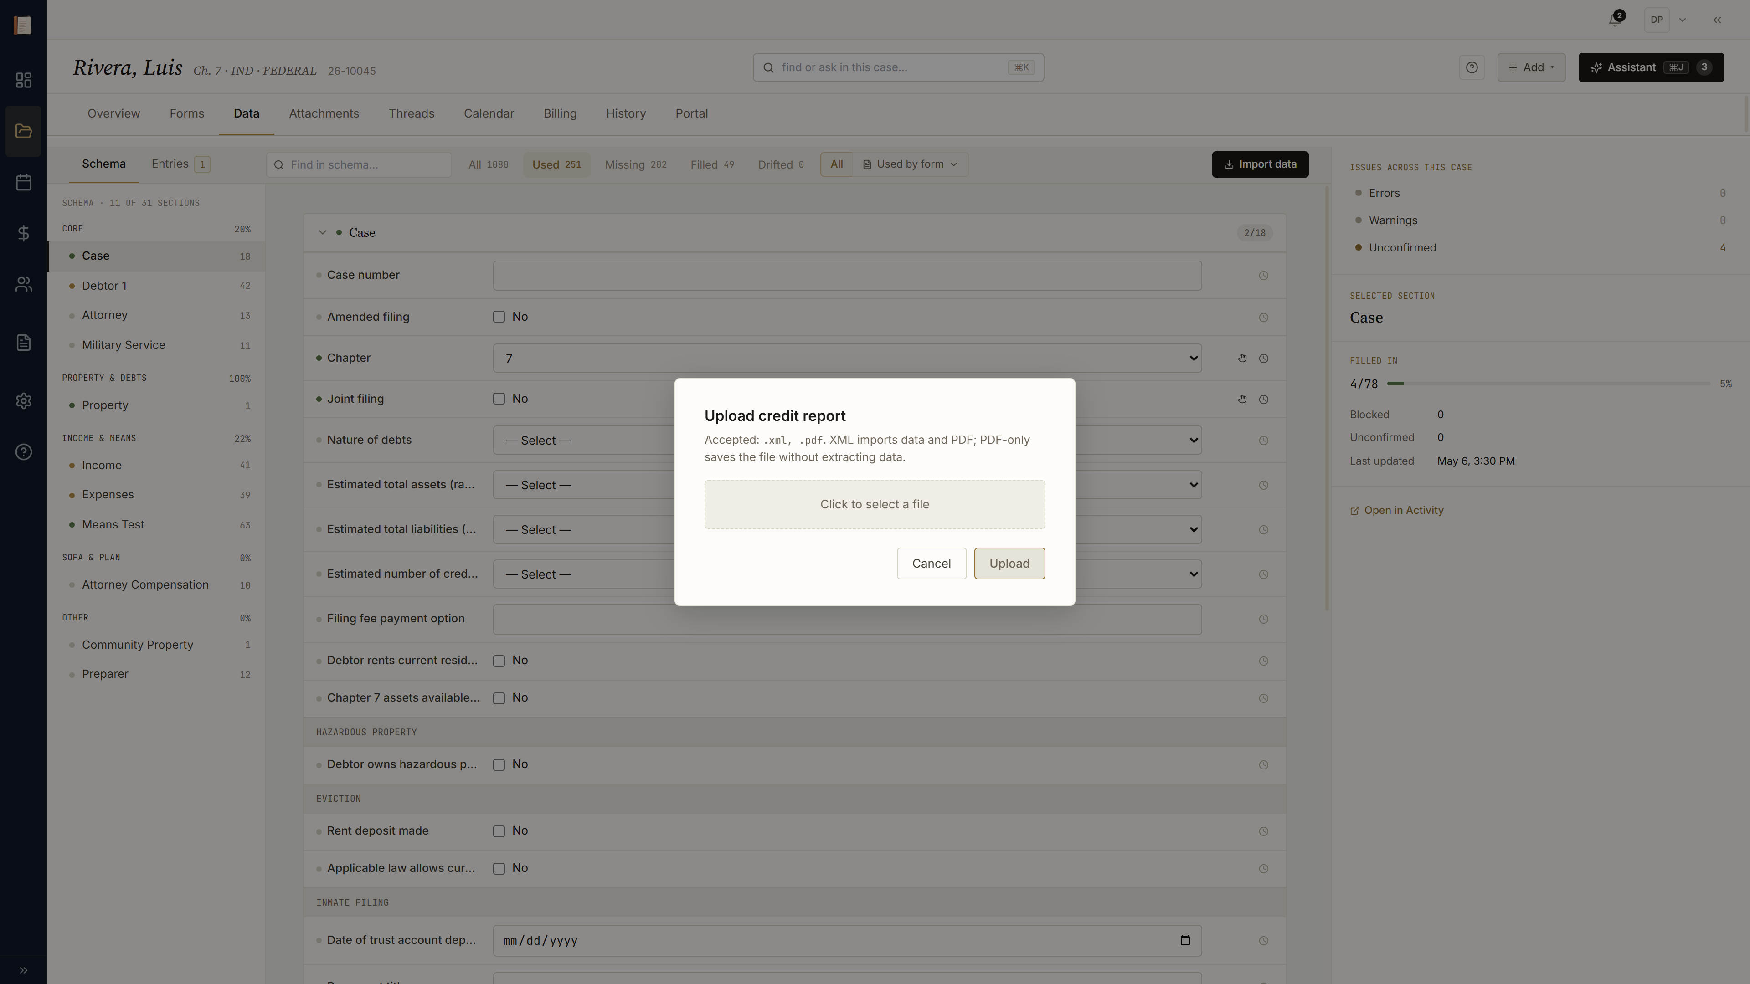The width and height of the screenshot is (1750, 984).
Task: Open the Add dropdown button
Action: 1531,67
